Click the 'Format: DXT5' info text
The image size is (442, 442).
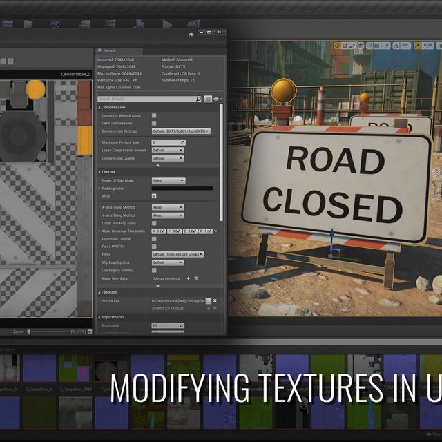coord(173,66)
